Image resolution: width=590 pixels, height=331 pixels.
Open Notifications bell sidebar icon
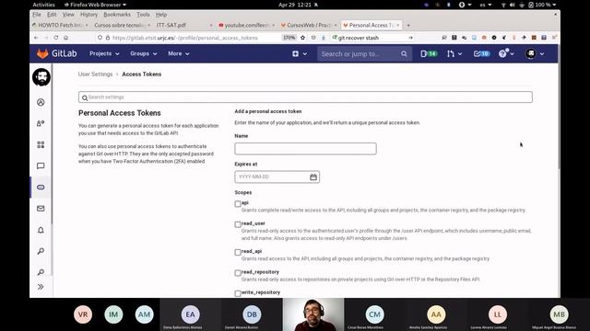(41, 230)
